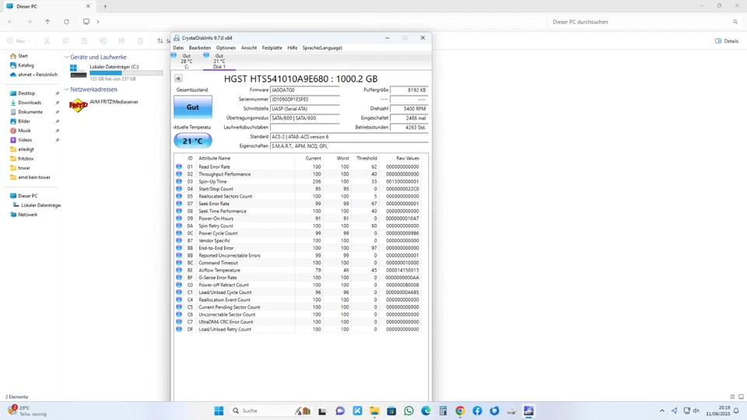Click the Explorer refresh icon
747x420 pixels.
click(66, 22)
